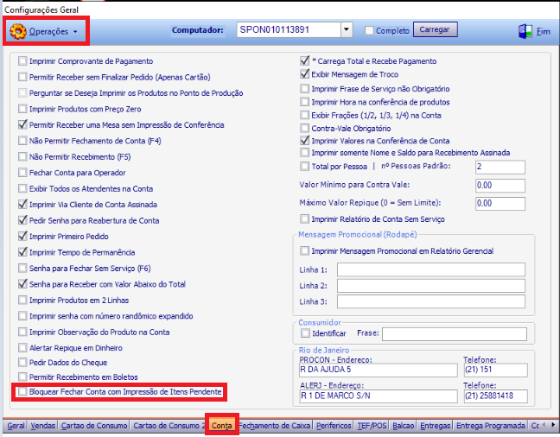Image resolution: width=560 pixels, height=437 pixels.
Task: Toggle Imprimir Tempo de Permanência
Action: tap(22, 252)
